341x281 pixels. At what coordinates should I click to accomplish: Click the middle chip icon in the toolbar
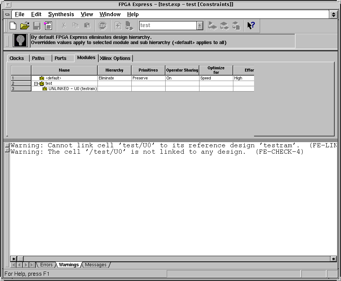click(x=224, y=26)
